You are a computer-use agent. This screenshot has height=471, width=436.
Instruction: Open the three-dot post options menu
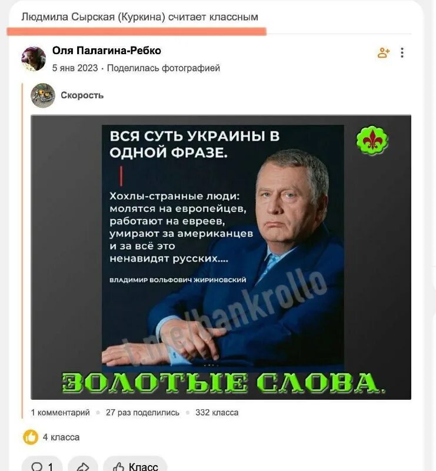tap(402, 52)
